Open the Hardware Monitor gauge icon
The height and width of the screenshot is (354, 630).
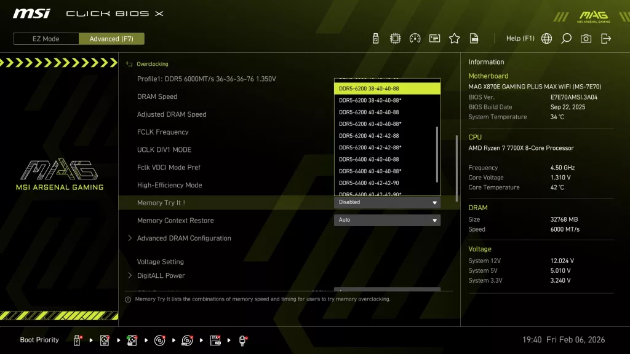click(x=414, y=37)
